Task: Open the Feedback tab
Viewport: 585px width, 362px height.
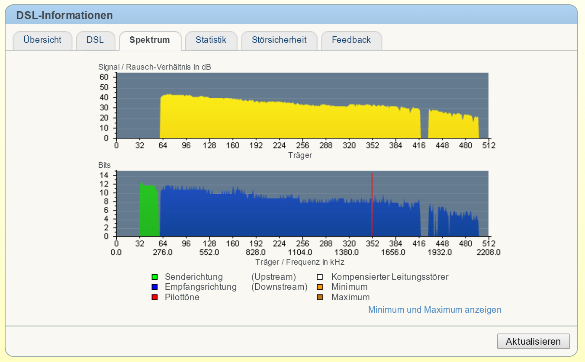Action: pos(351,40)
